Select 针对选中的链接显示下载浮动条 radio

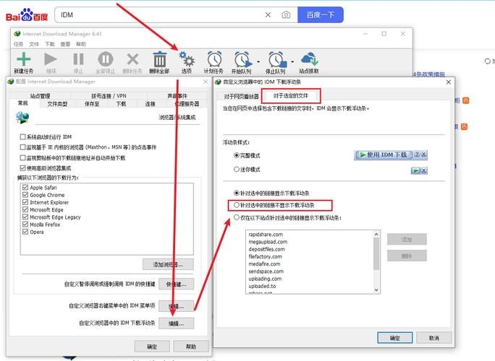237,193
